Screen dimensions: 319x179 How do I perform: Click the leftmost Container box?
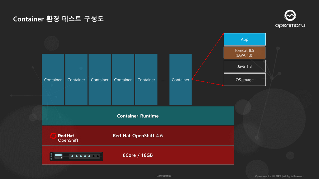click(x=53, y=80)
